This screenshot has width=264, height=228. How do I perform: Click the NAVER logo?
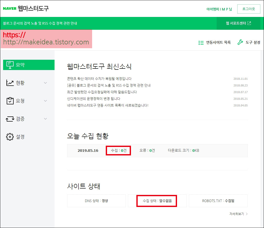point(10,8)
